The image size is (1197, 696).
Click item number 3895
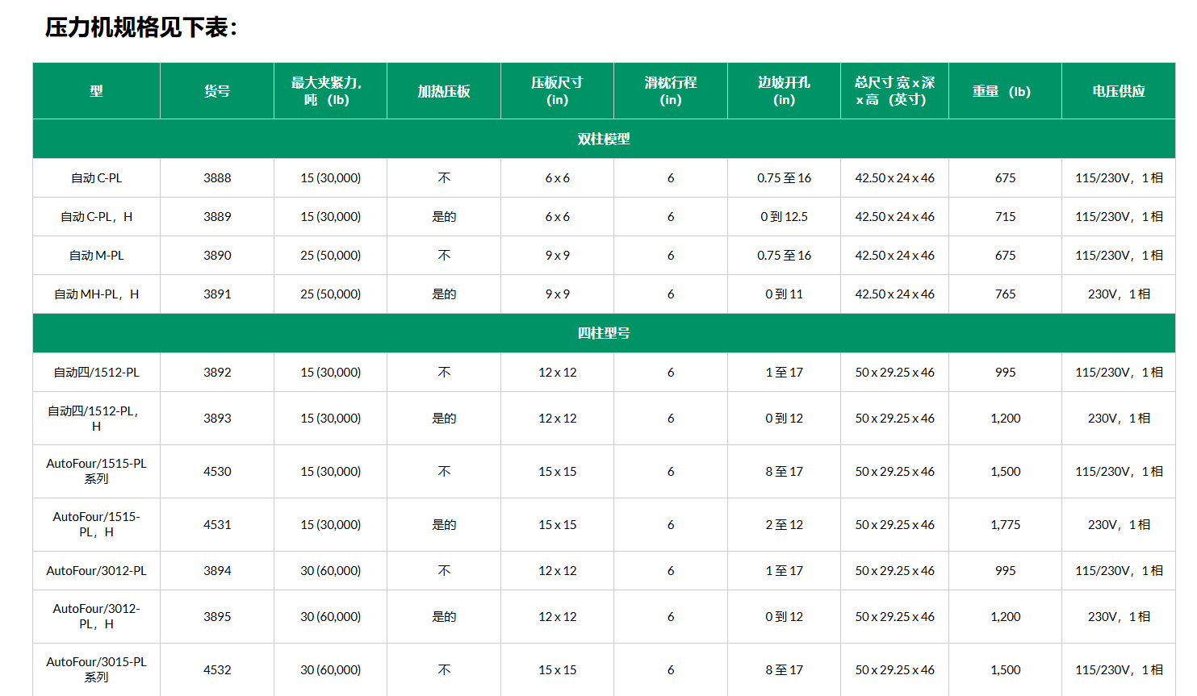coord(217,617)
